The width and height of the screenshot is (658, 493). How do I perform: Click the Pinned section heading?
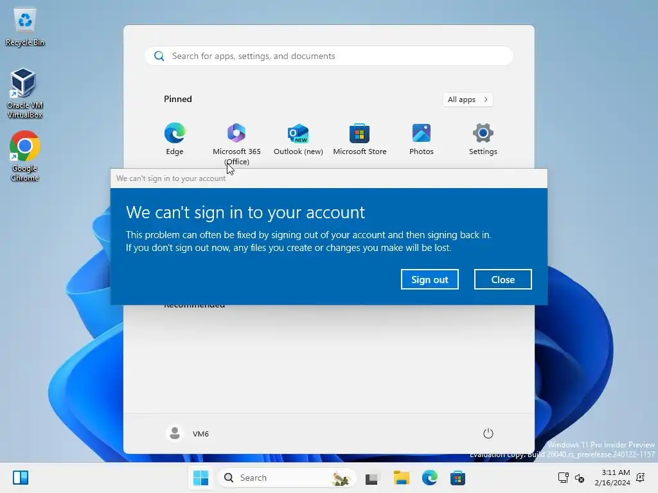pyautogui.click(x=178, y=99)
